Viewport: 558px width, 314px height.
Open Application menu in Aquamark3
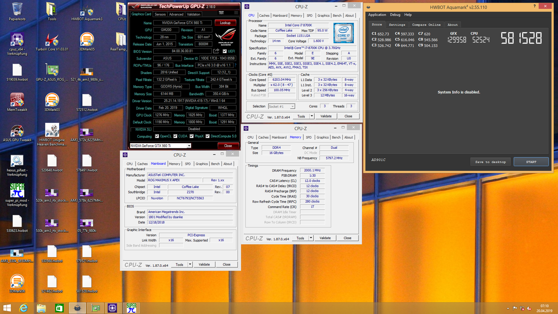(377, 15)
